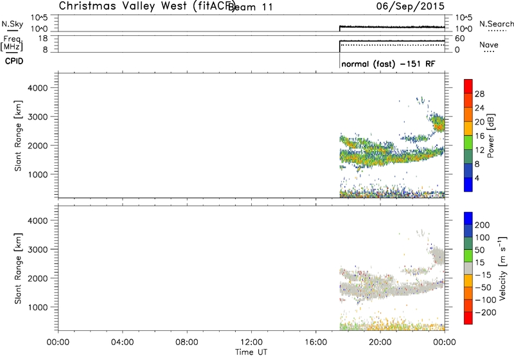This screenshot has height=356, width=514.
Task: Click the '60' right axis value
Action: coord(460,39)
